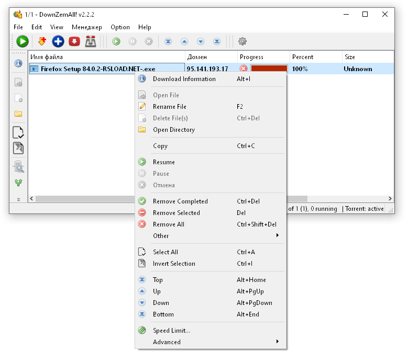408x362 pixels.
Task: Choose Bottom in context menu
Action: 211,314
